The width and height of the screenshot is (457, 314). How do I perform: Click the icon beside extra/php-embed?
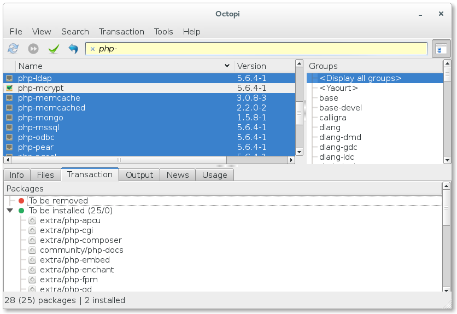click(x=32, y=260)
